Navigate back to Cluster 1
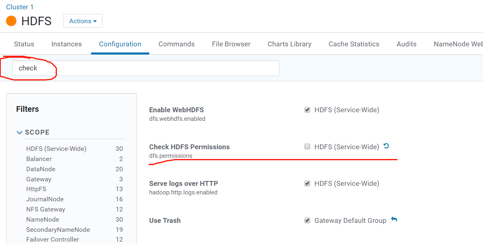The width and height of the screenshot is (483, 244). [x=20, y=7]
